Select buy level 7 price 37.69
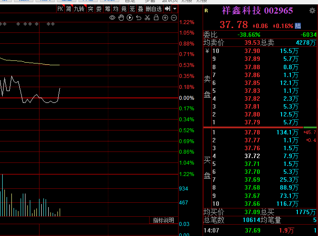 [252, 180]
